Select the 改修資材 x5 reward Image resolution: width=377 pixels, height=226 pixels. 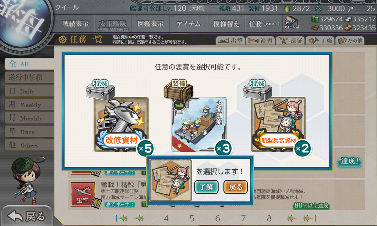[121, 124]
